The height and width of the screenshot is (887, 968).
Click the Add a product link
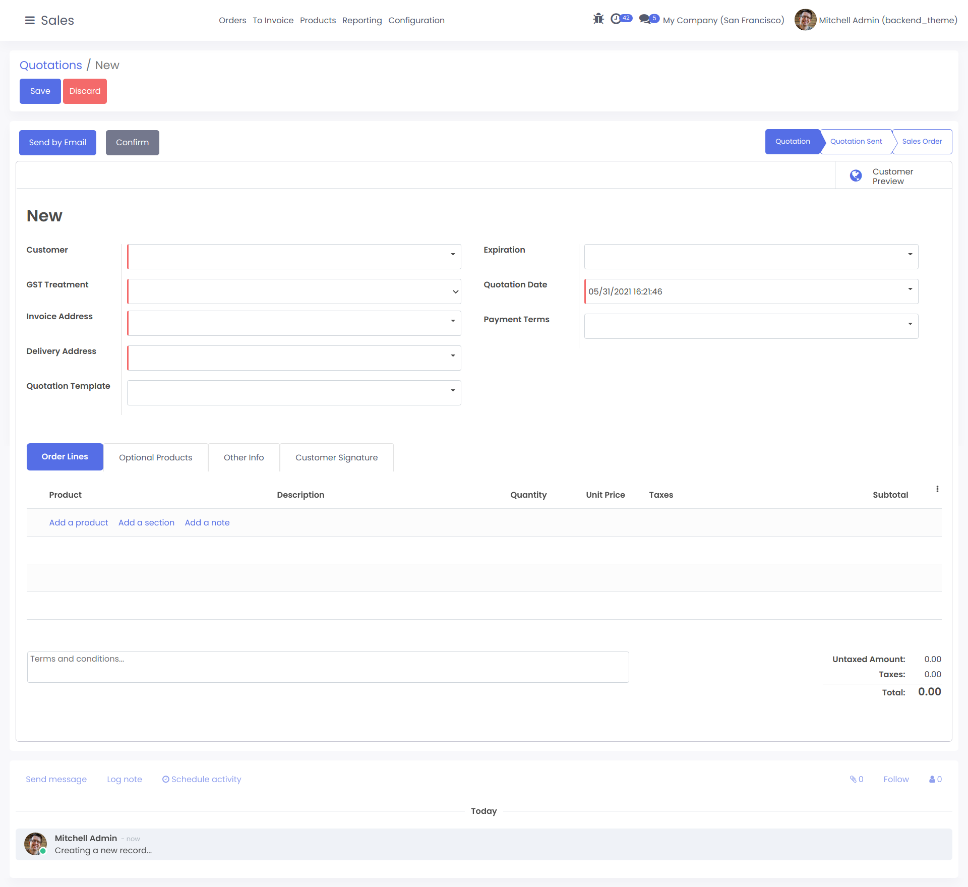(79, 522)
